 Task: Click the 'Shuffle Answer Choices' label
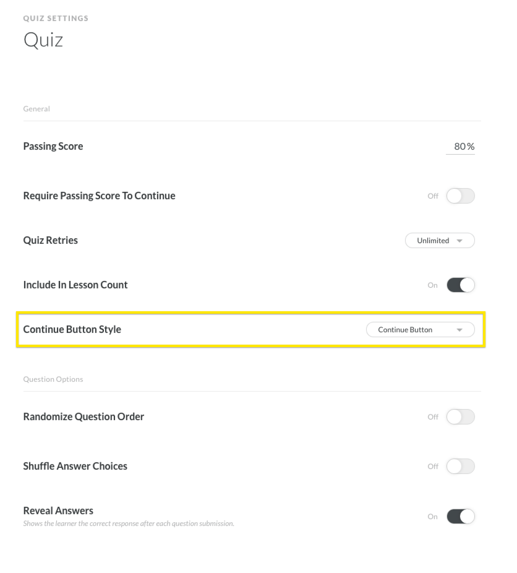tap(75, 467)
